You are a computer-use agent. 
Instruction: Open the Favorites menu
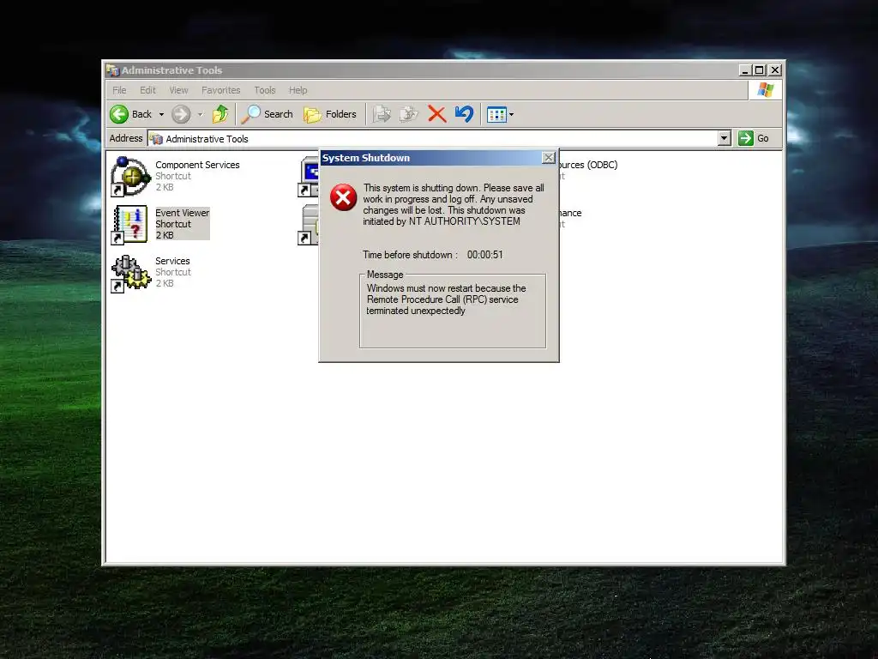[x=220, y=90]
